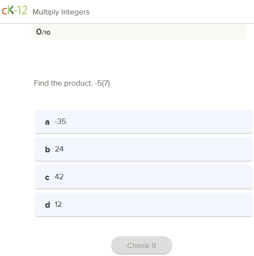Click the 12 answer value
The height and width of the screenshot is (256, 254).
pyautogui.click(x=58, y=205)
